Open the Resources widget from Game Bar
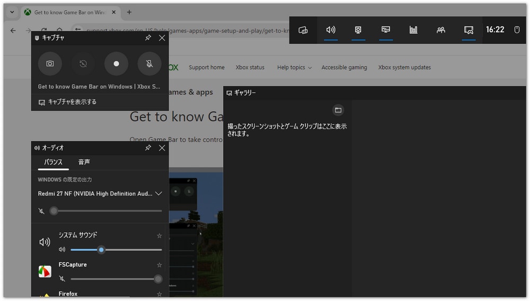This screenshot has width=530, height=301. coord(413,30)
